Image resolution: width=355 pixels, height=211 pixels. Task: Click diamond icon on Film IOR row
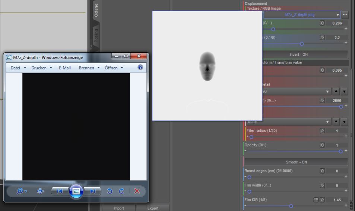click(322, 200)
